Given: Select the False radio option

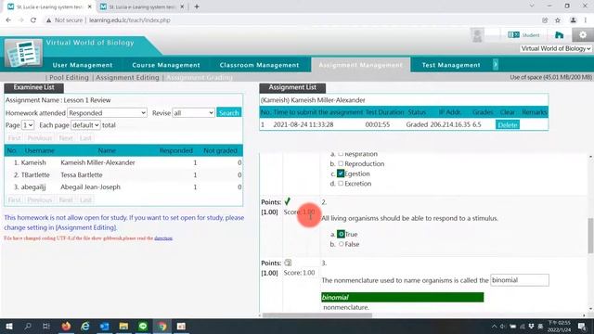Looking at the screenshot, I should [x=341, y=244].
